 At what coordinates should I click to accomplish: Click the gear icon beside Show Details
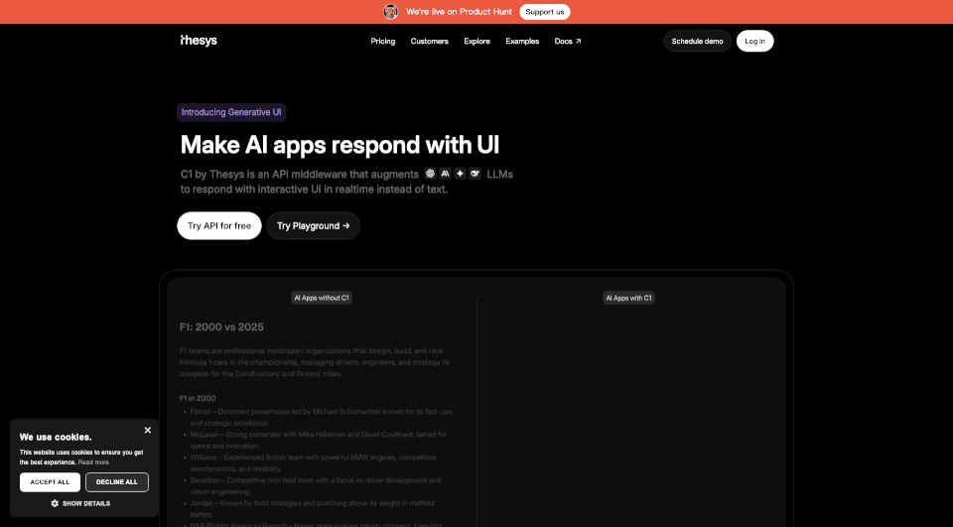(54, 503)
